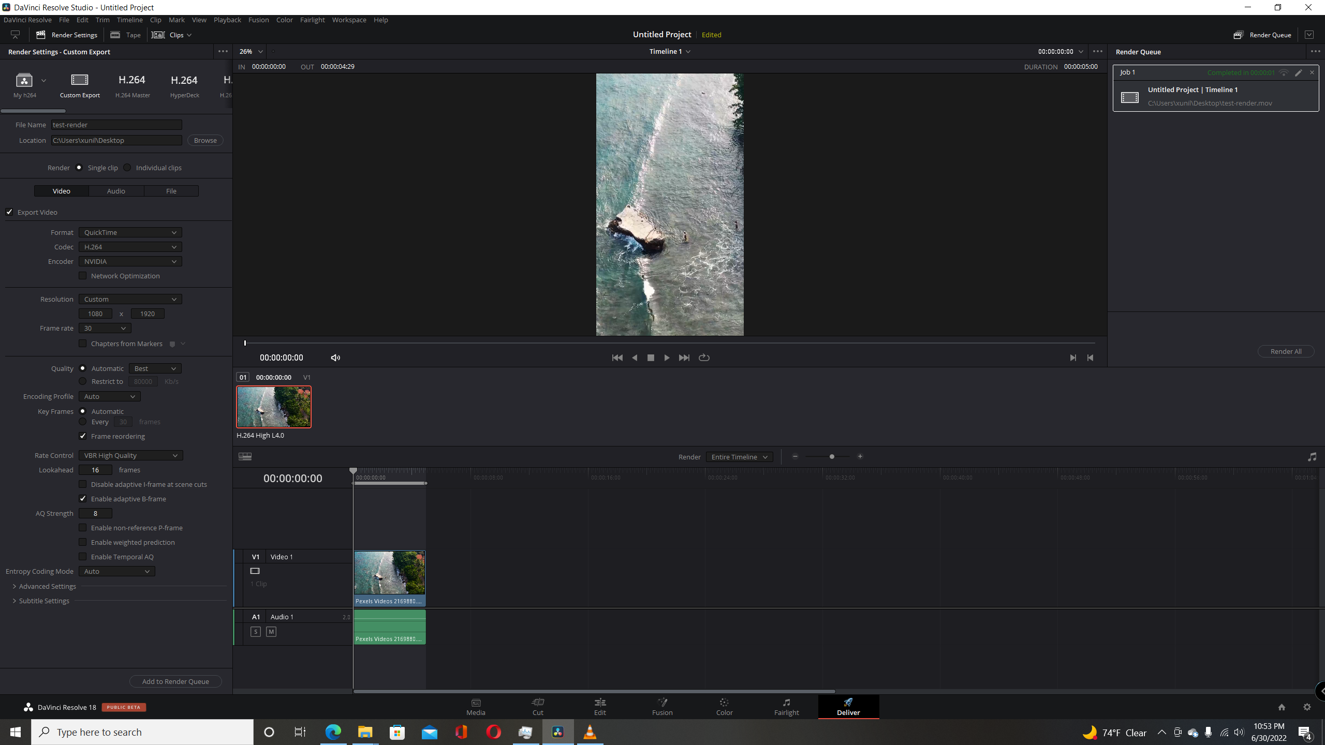The width and height of the screenshot is (1325, 745).
Task: Toggle loop playback
Action: click(x=704, y=357)
